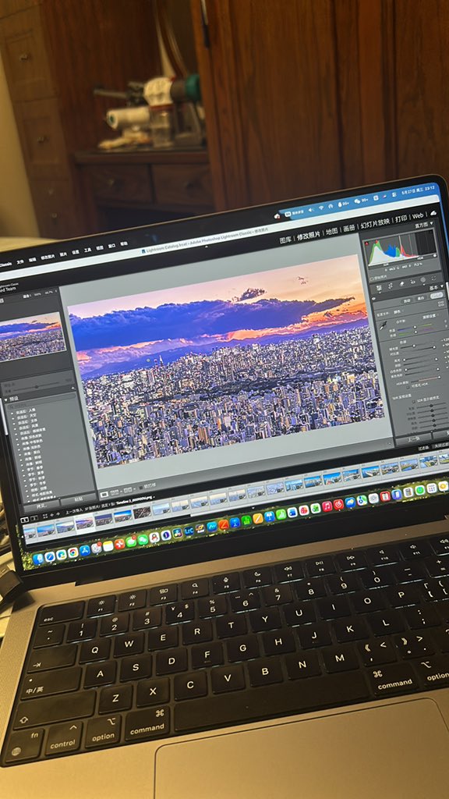449x799 pixels.
Task: Pick the white balance eyedropper tool
Action: (x=384, y=325)
